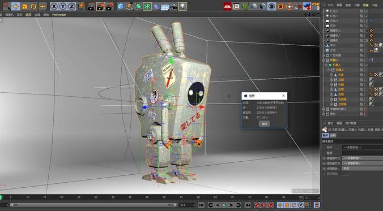
Task: Click the blue spheres with red arrow icon
Action: [x=307, y=6]
